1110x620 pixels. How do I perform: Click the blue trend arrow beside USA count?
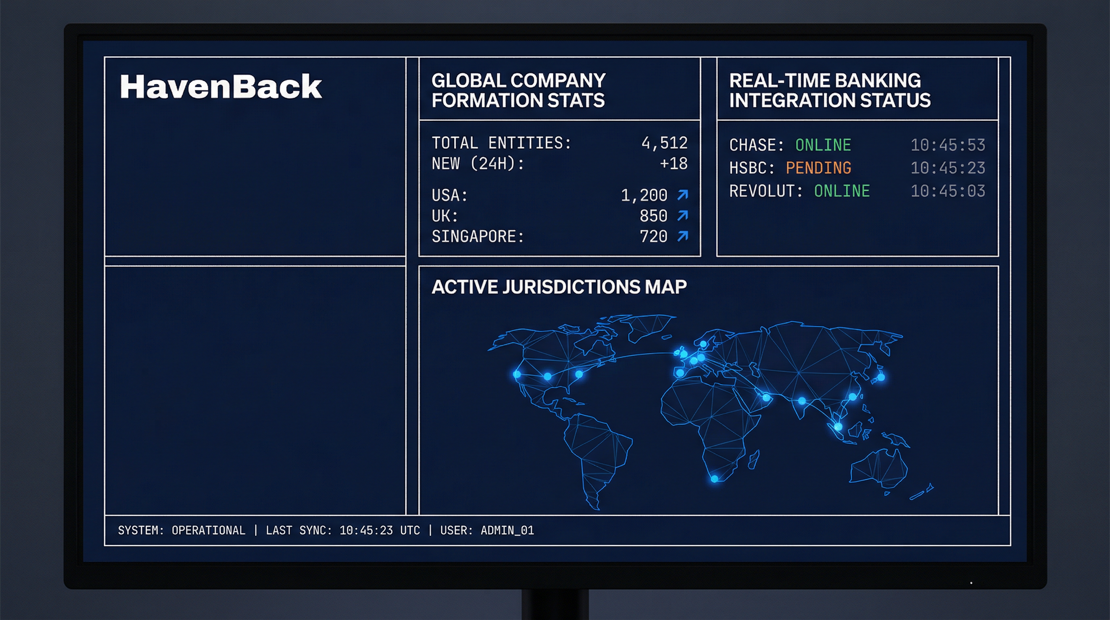683,195
